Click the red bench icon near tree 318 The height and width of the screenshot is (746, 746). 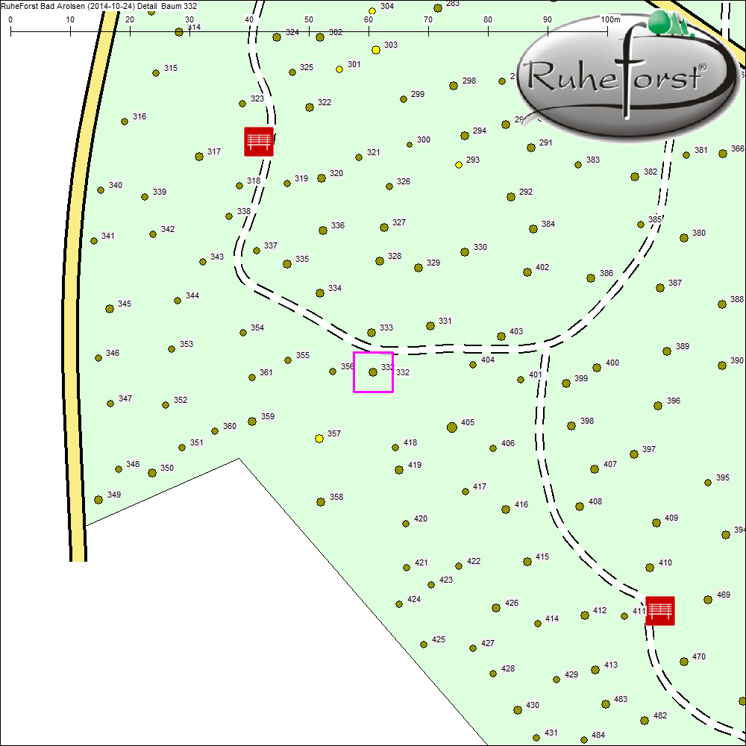coord(259,142)
